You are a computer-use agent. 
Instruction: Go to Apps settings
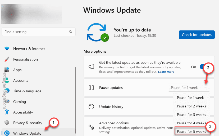point(38,70)
